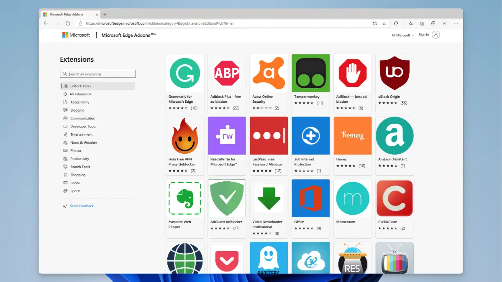Screen dimensions: 502x282
Task: Click the 'uBlock Origin' title text
Action: [x=389, y=97]
